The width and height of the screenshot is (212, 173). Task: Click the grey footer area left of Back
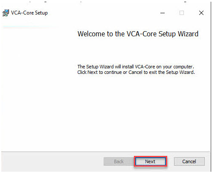click(52, 161)
